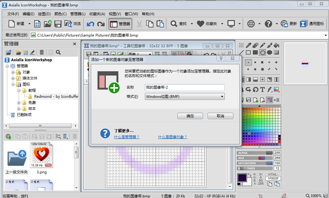Open the 新建 dropdown arrow
This screenshot has width=329, height=198.
[x=29, y=24]
